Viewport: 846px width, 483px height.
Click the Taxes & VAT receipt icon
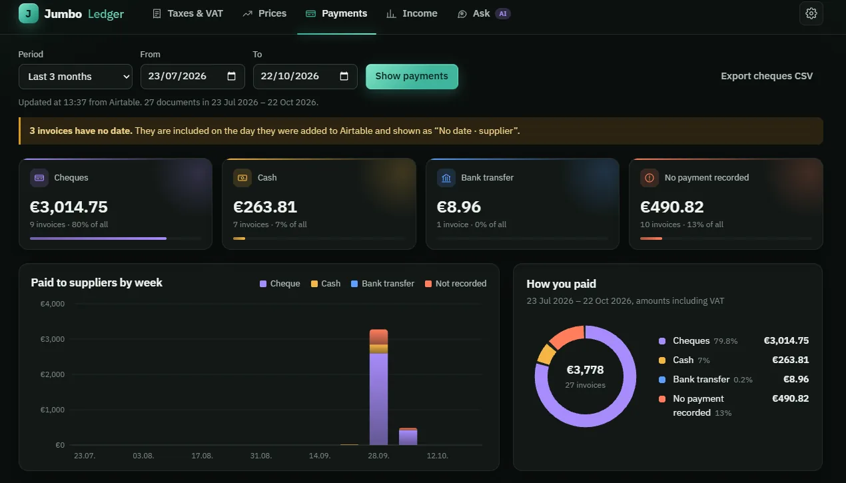tap(157, 13)
